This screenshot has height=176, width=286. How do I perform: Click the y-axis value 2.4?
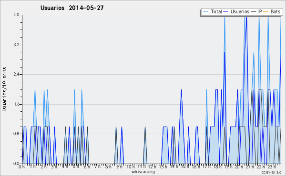(x=16, y=74)
